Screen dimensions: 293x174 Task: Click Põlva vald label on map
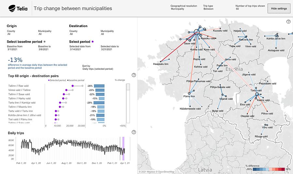click(267, 114)
